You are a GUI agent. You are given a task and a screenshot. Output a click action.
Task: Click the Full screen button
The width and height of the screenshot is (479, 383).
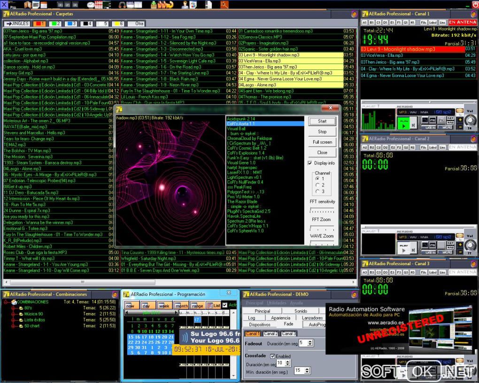(x=322, y=142)
